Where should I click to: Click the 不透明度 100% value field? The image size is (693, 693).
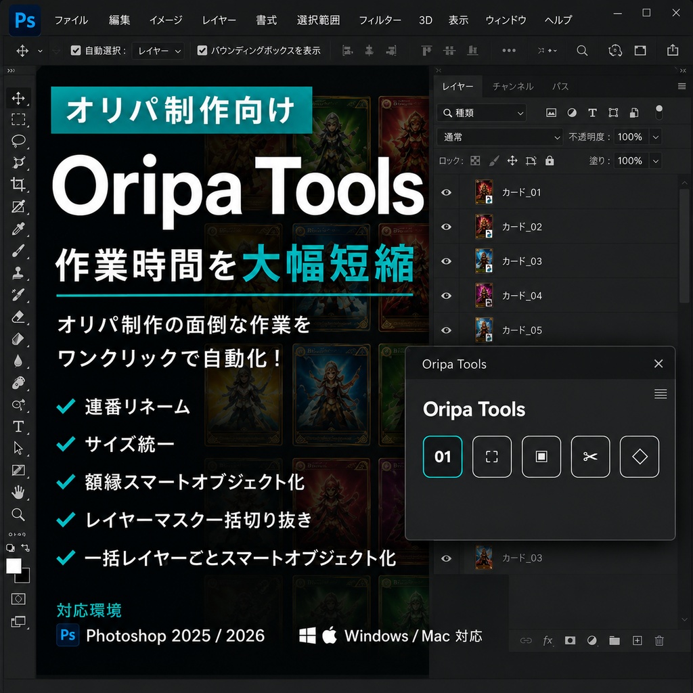(x=630, y=137)
